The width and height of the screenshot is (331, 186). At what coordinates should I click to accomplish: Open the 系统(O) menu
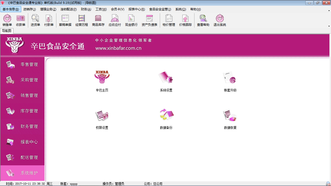point(180,9)
